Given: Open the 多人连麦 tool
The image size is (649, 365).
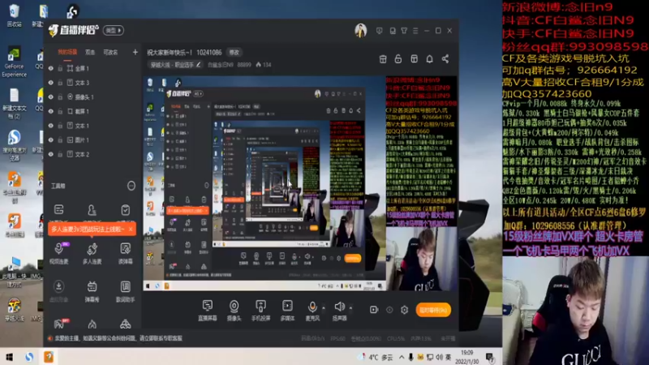Looking at the screenshot, I should pyautogui.click(x=92, y=253).
